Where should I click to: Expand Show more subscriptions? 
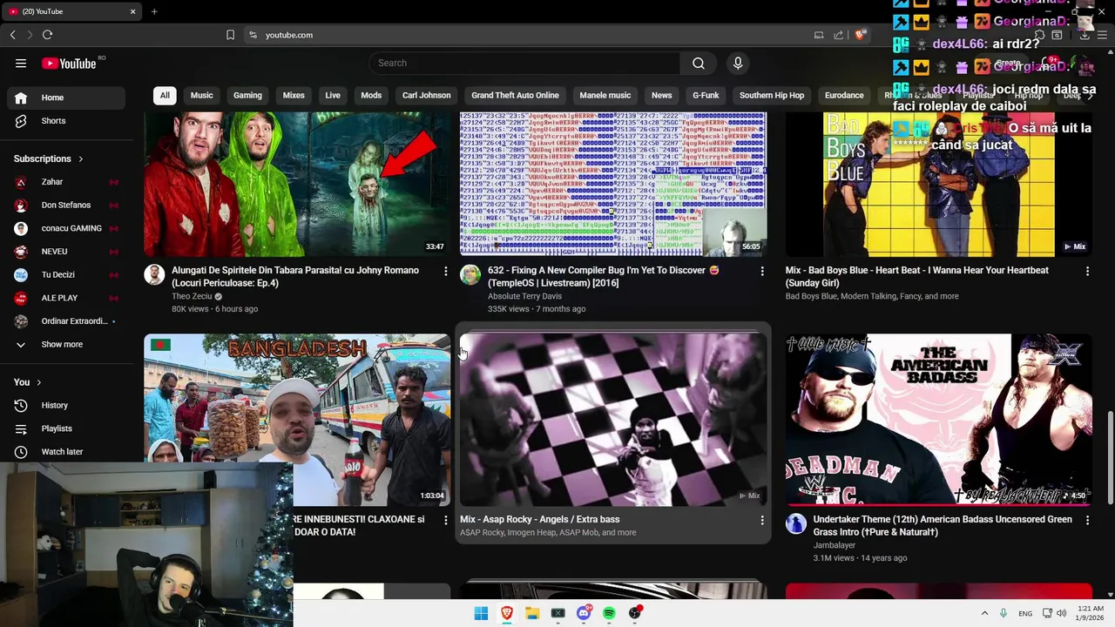pyautogui.click(x=65, y=345)
